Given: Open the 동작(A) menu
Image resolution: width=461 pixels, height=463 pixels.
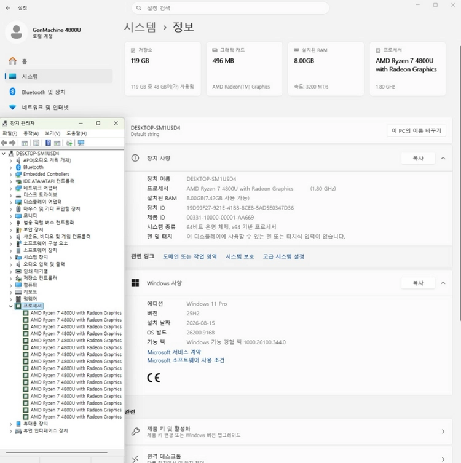Looking at the screenshot, I should pos(31,133).
